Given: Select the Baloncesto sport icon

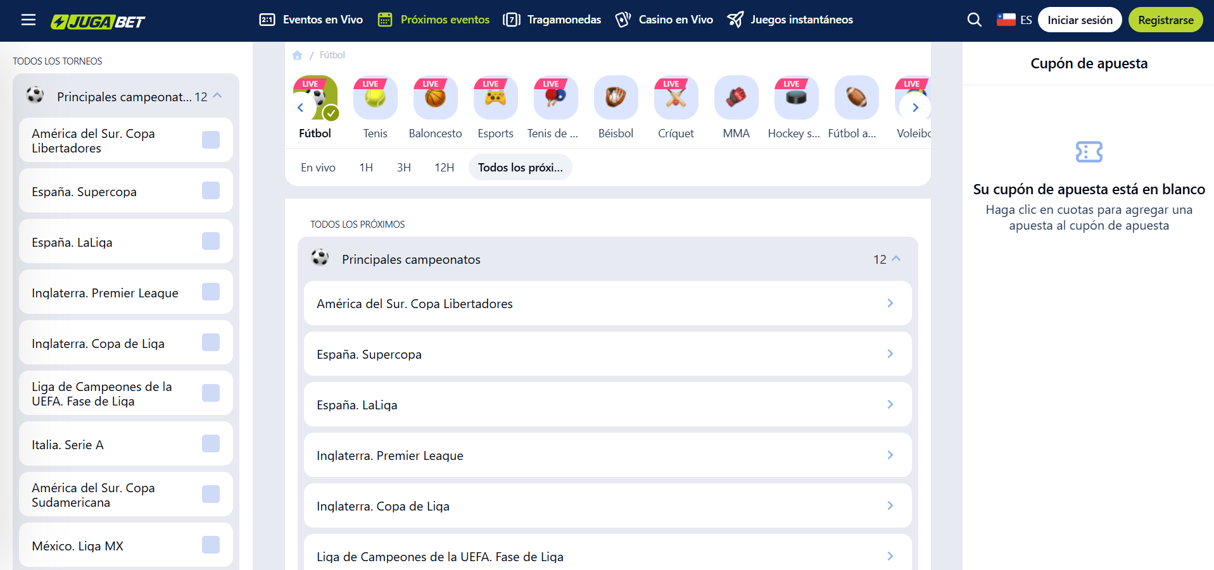Looking at the screenshot, I should click(x=435, y=98).
